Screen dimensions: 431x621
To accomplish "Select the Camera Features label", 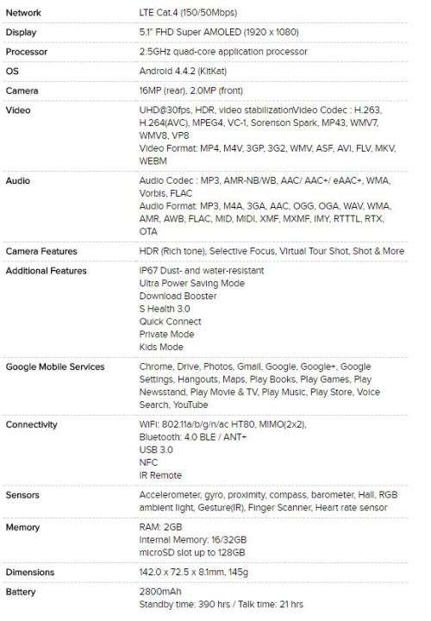I will (x=41, y=251).
